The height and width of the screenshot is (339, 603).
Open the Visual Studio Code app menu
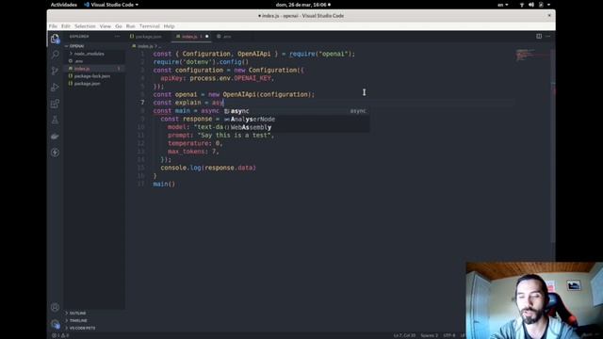coord(111,5)
